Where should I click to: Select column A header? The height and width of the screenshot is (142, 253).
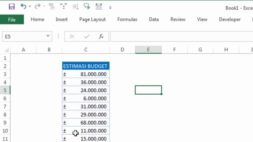pos(23,50)
